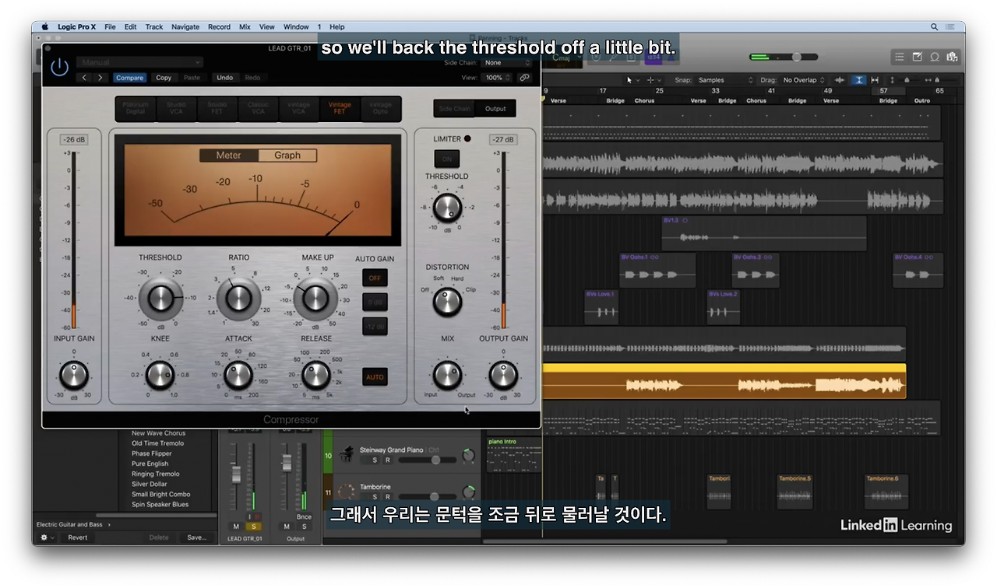Mute the Output channel strip
The width and height of the screenshot is (997, 588).
(287, 527)
